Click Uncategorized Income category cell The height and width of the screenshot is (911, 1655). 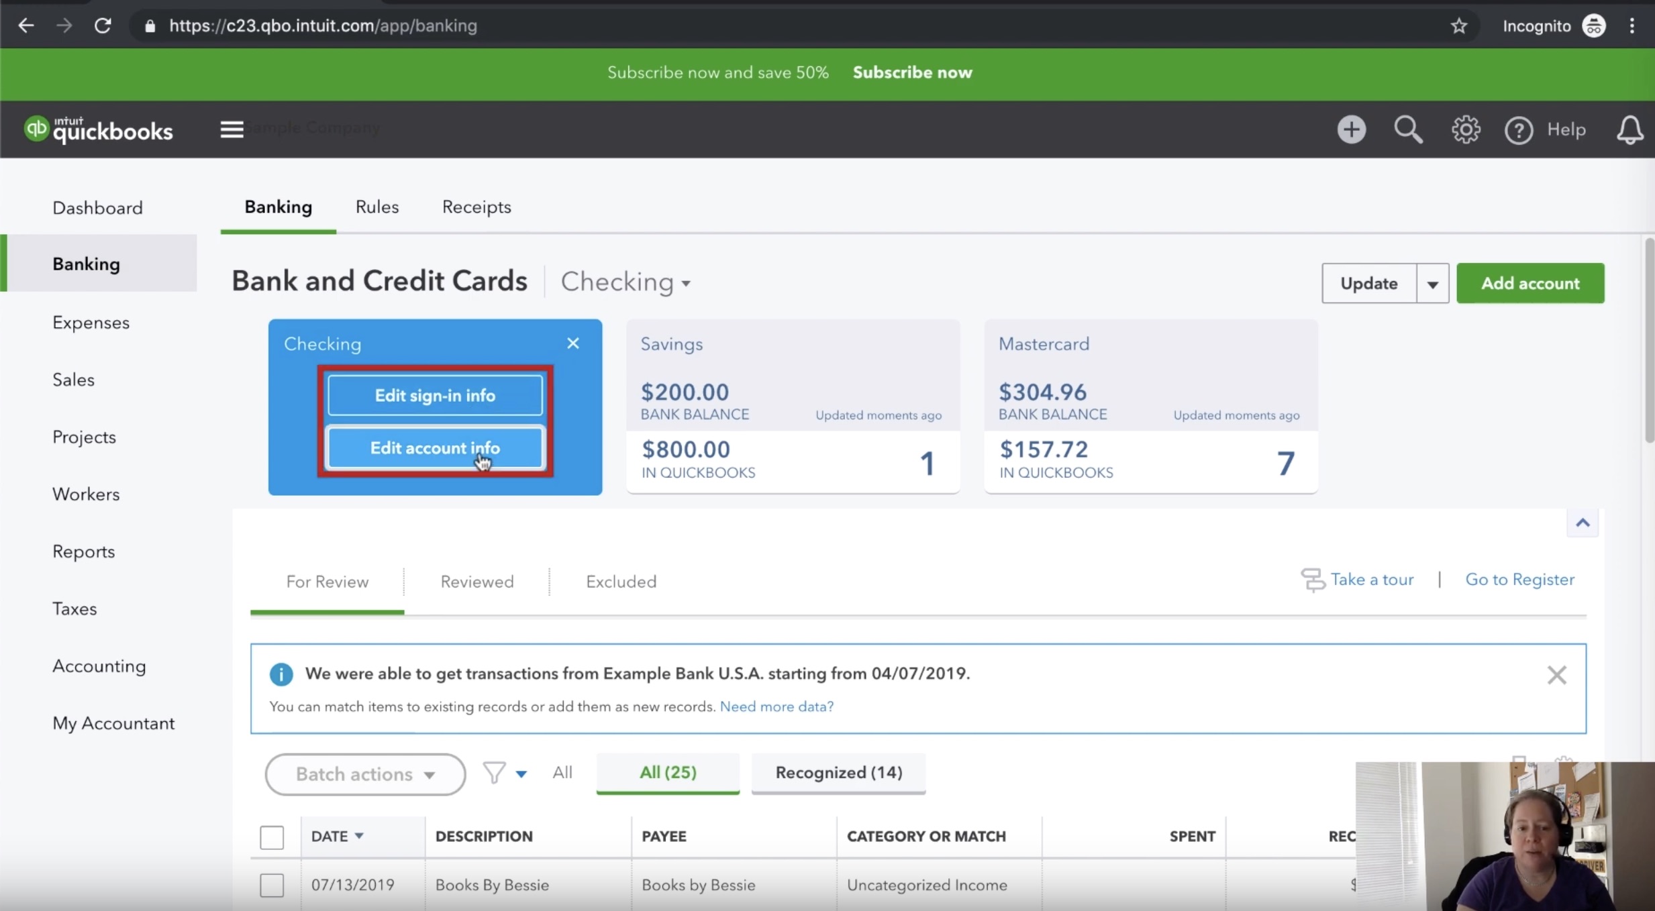pyautogui.click(x=927, y=886)
